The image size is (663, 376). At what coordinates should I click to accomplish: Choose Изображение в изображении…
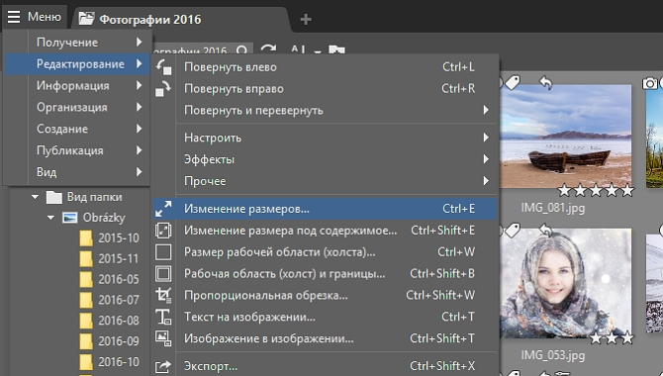[325, 338]
